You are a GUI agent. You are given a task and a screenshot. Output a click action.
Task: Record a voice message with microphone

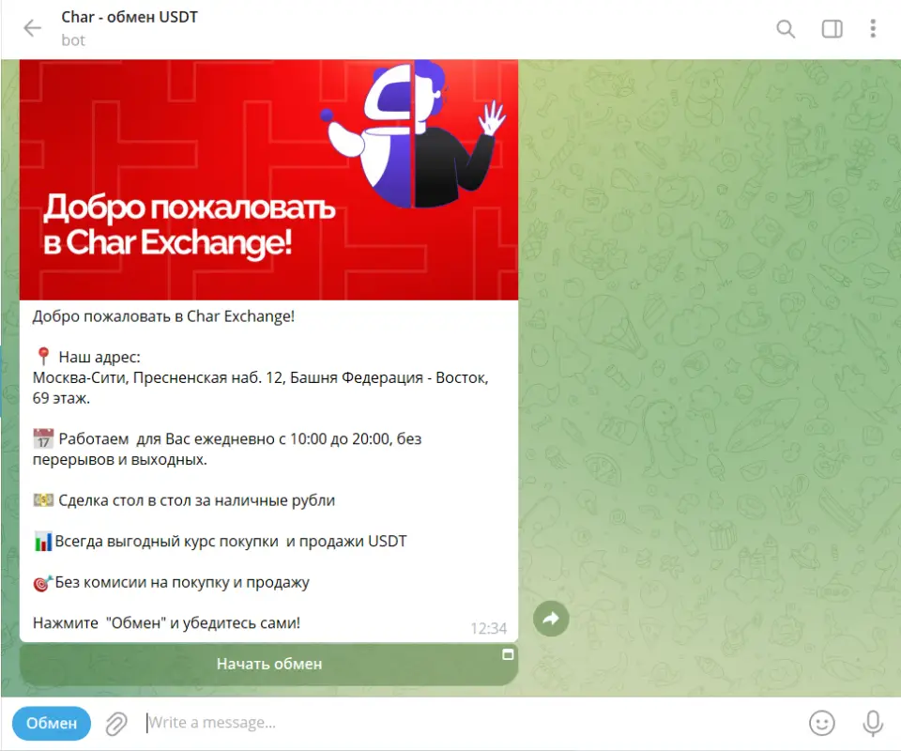[873, 723]
